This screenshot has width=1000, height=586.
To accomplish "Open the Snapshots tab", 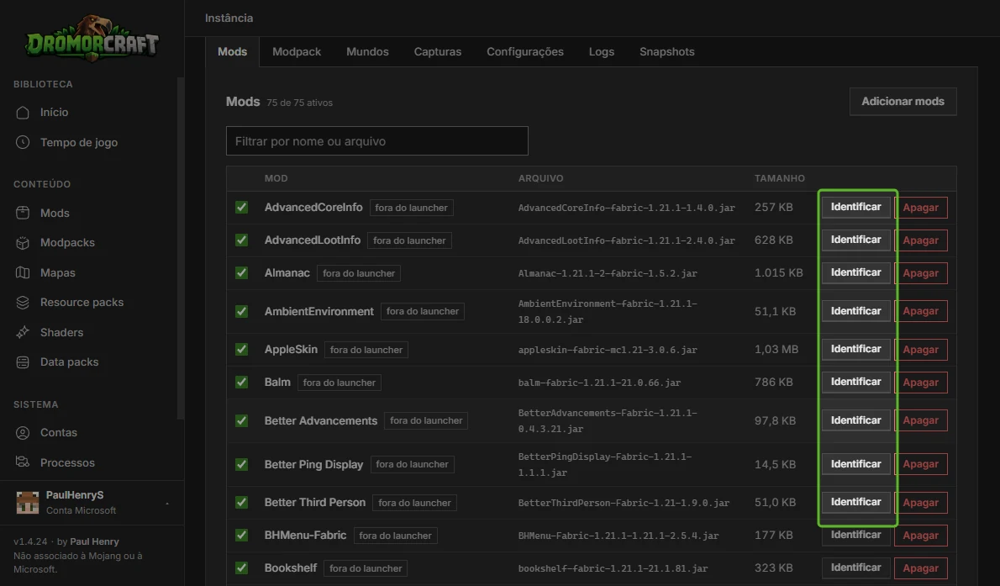I will point(667,52).
